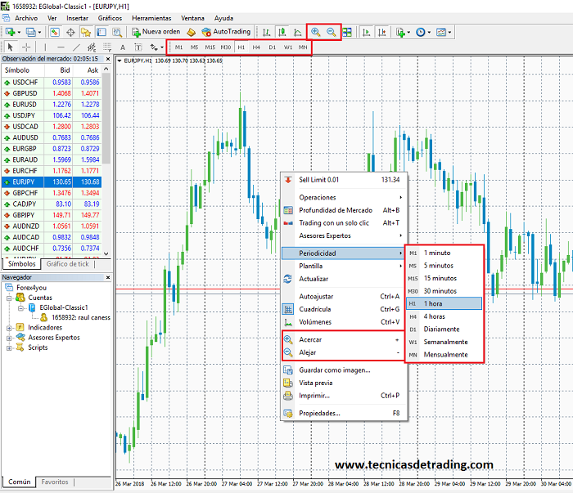Screen dimensions: 573x493
Task: Expand the Indicadores tree node
Action: pyautogui.click(x=9, y=327)
